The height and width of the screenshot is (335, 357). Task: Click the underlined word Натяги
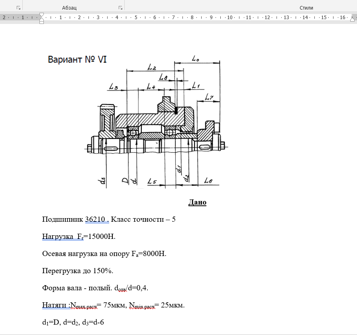click(x=55, y=305)
